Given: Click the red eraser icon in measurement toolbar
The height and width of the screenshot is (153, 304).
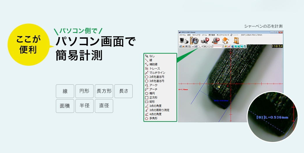Looking at the screenshot, I should click(x=229, y=46).
